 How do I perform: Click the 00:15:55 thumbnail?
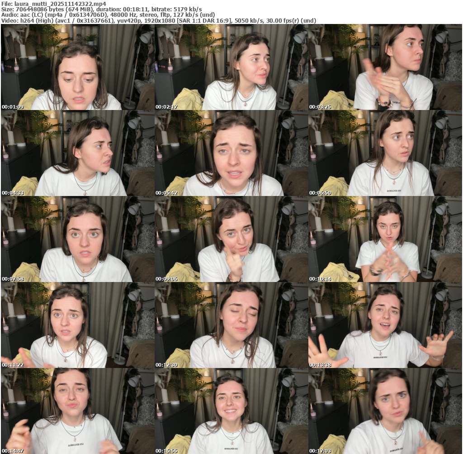pyautogui.click(x=231, y=411)
